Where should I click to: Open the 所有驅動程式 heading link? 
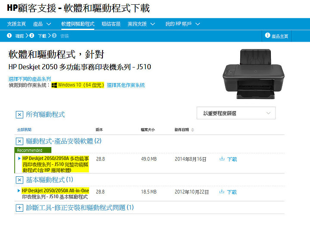(x=45, y=114)
